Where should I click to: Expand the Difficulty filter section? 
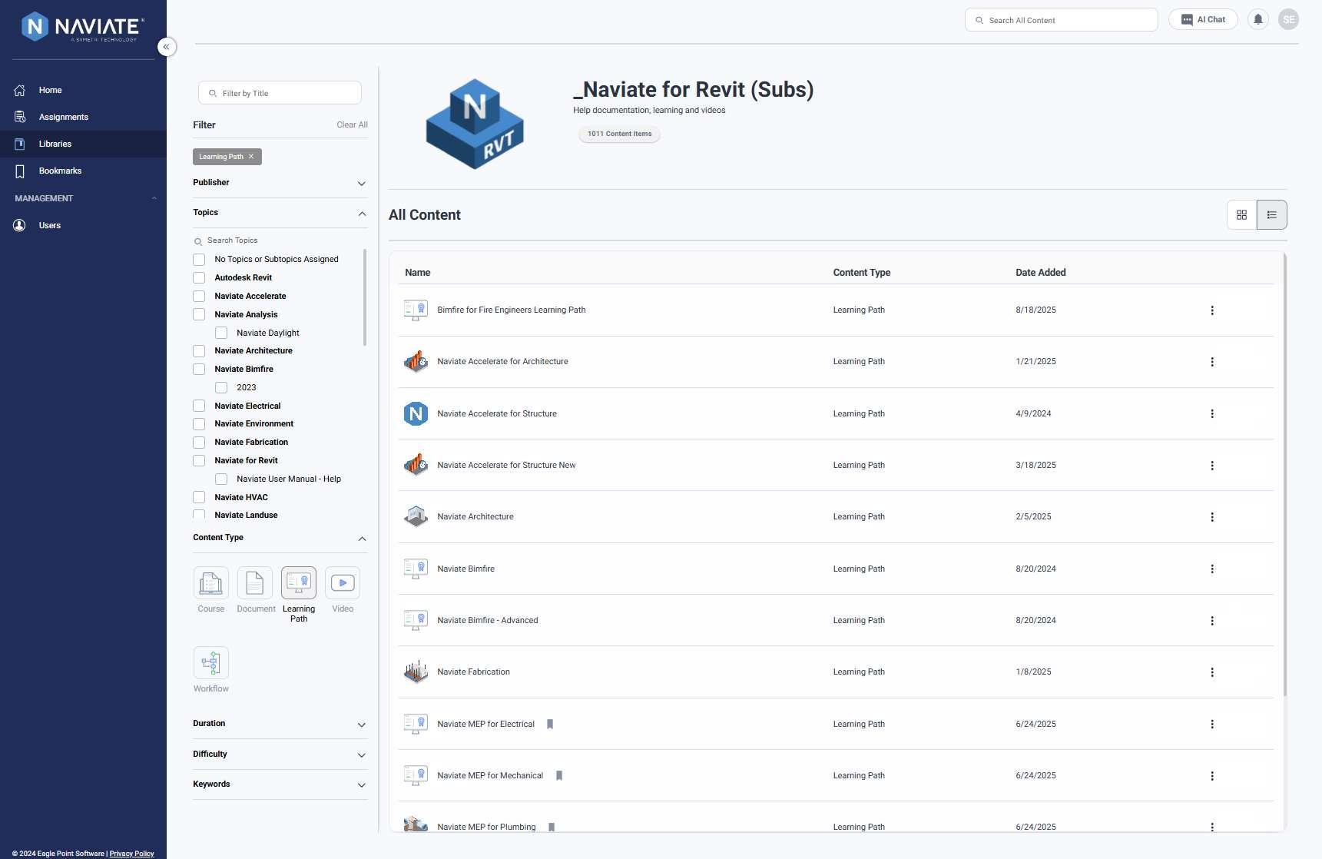coord(362,755)
